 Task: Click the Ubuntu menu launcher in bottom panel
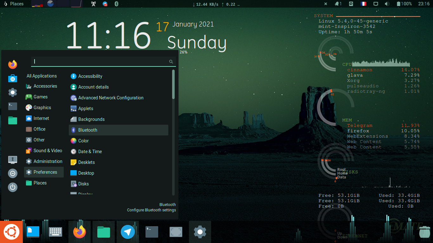point(11,232)
